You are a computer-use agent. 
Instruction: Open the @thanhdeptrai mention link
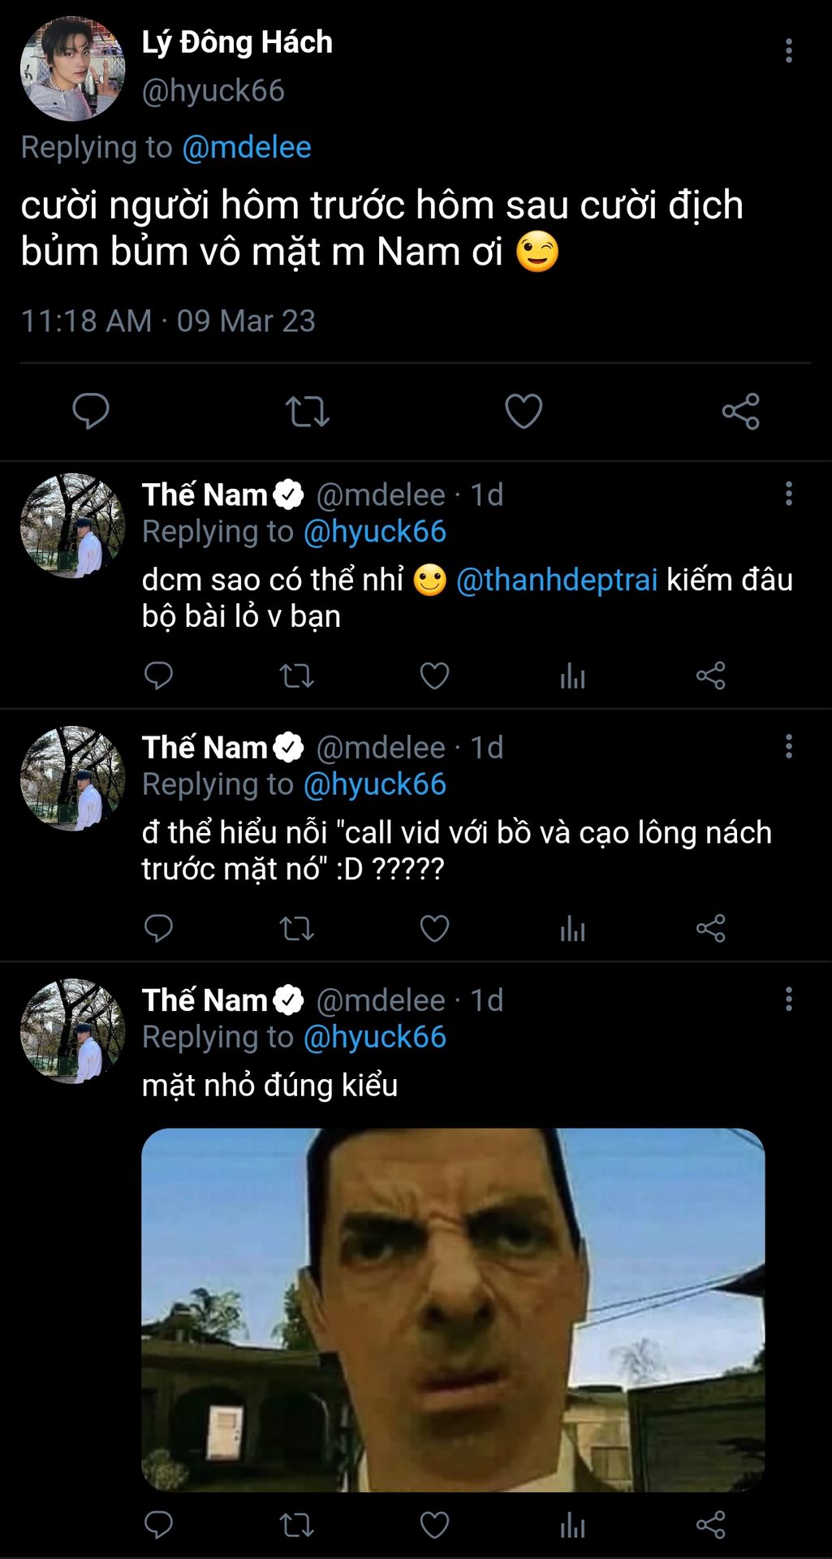coord(557,580)
